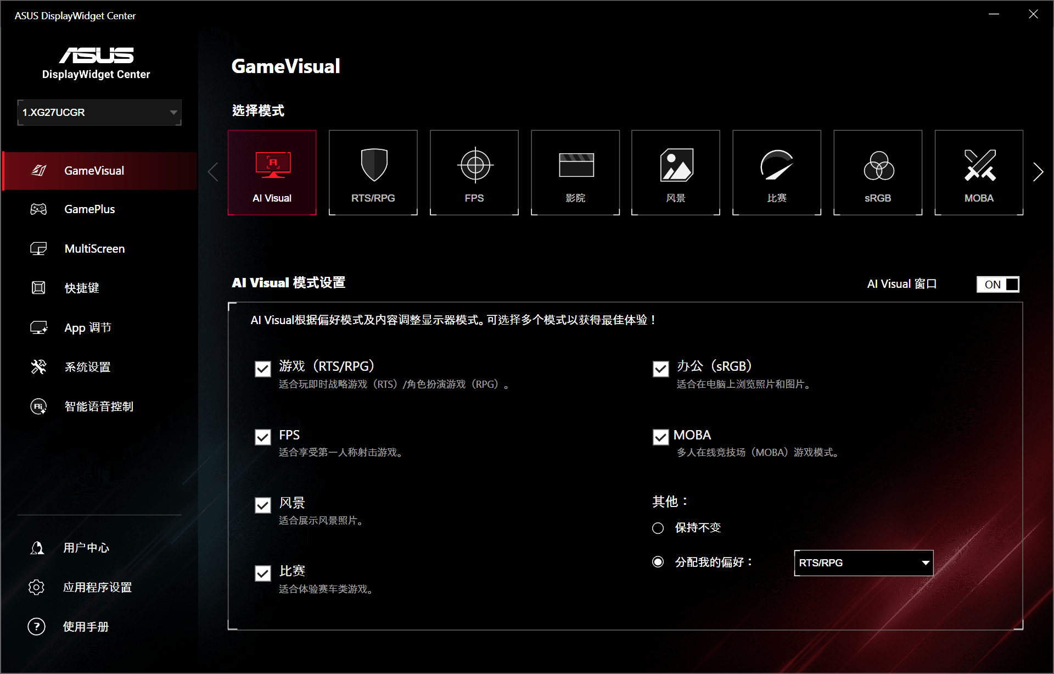Image resolution: width=1054 pixels, height=674 pixels.
Task: Choose the FPS crosshair mode
Action: click(x=474, y=172)
